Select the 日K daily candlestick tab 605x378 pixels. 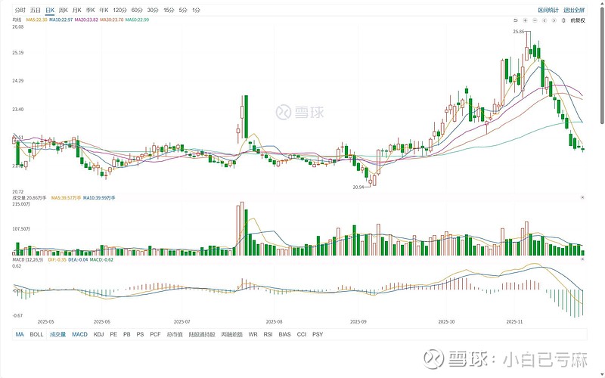click(50, 10)
